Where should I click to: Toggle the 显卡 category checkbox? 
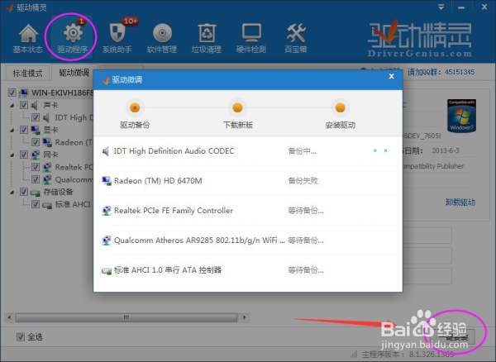[24, 130]
